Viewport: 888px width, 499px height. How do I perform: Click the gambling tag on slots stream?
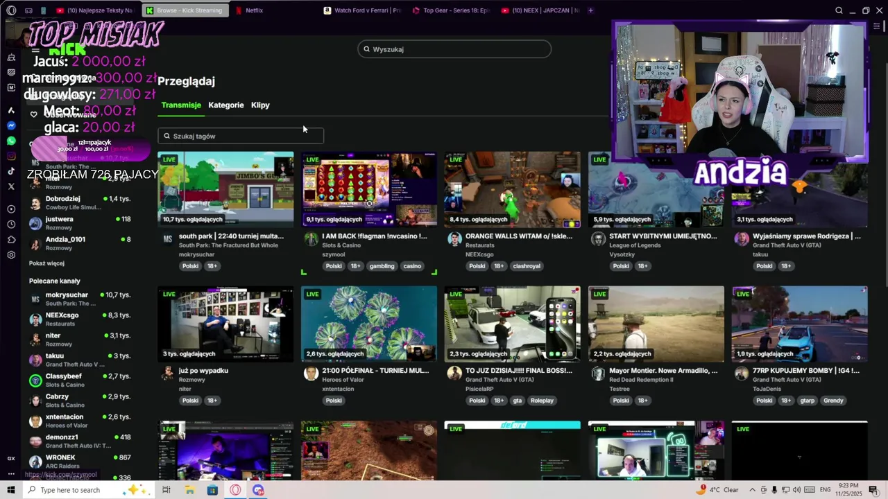click(x=382, y=266)
